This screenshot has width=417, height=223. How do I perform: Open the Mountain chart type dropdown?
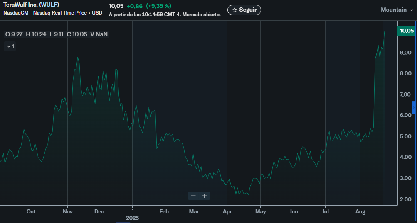(397, 10)
